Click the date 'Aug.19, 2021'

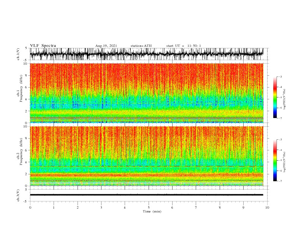(x=106, y=46)
